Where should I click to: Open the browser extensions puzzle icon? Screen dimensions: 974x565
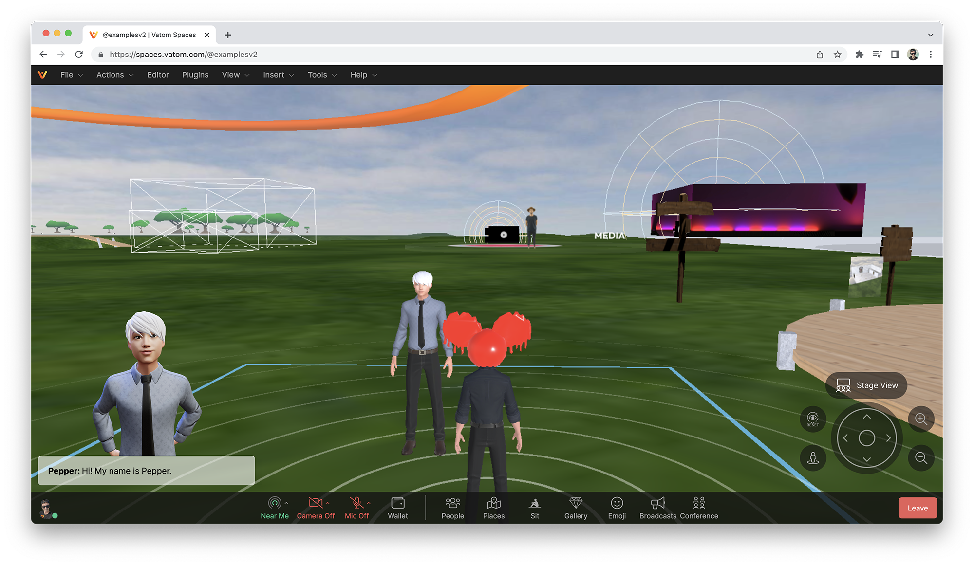pyautogui.click(x=860, y=55)
